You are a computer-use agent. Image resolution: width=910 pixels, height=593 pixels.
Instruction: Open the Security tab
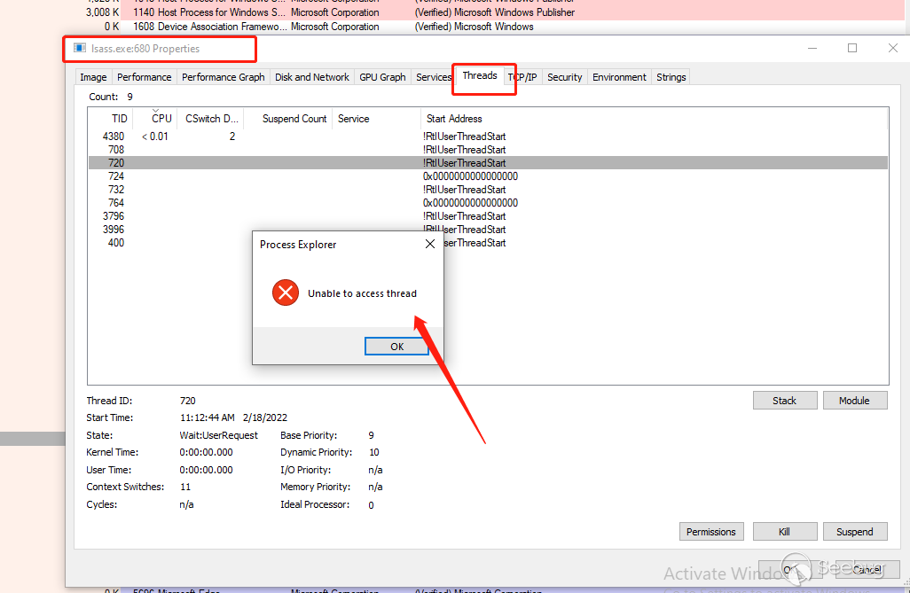point(564,77)
